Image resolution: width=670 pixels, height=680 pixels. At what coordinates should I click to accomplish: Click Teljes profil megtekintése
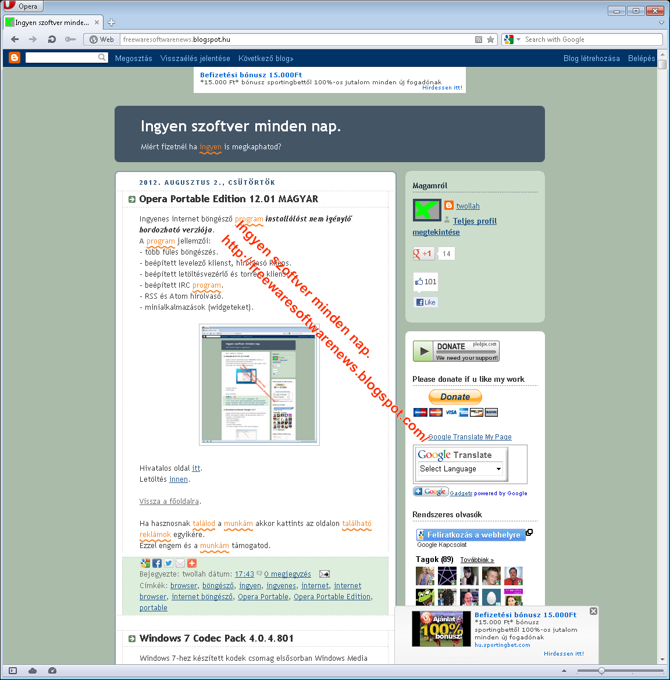point(455,227)
